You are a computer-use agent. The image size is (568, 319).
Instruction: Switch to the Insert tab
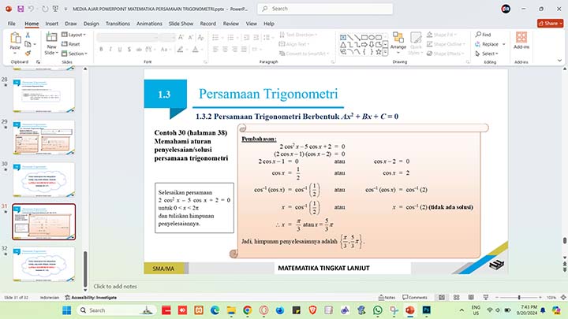point(51,24)
